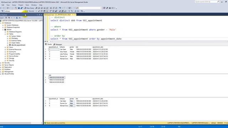
Task: Select XEvent Profiler node
Action: click(9, 74)
